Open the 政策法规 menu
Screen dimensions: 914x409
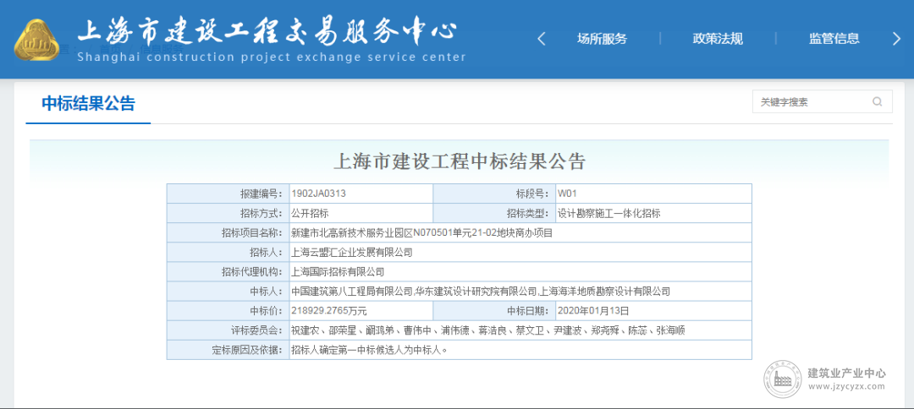click(x=718, y=39)
